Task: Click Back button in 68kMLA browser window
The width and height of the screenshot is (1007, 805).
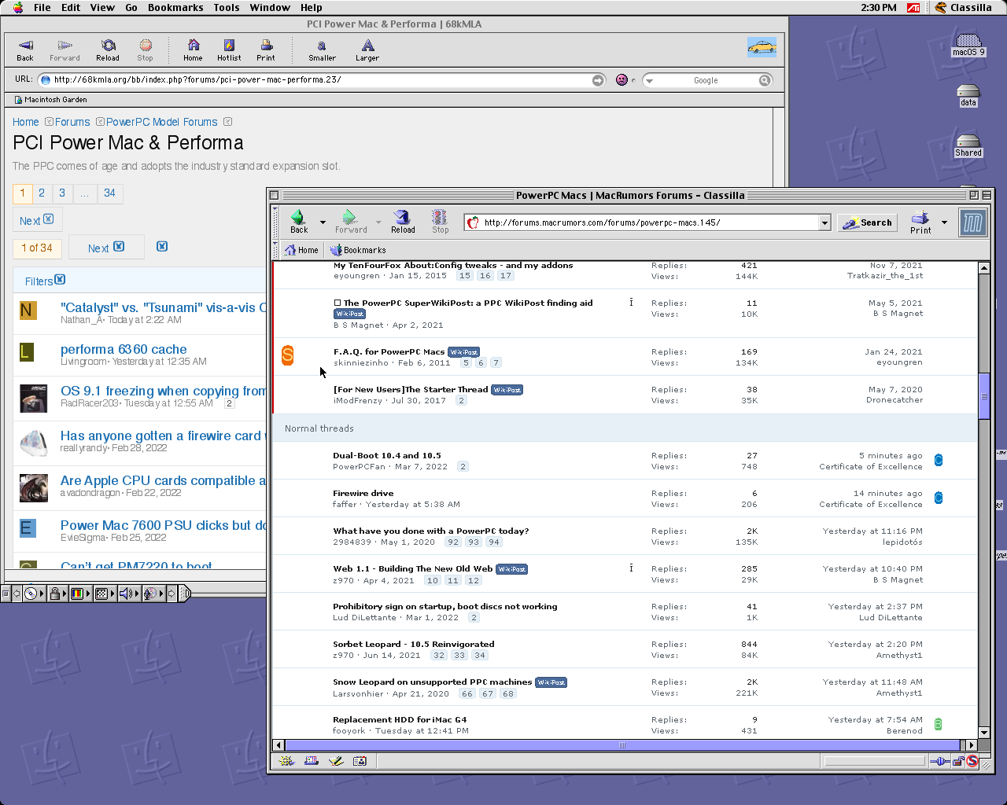Action: click(25, 51)
